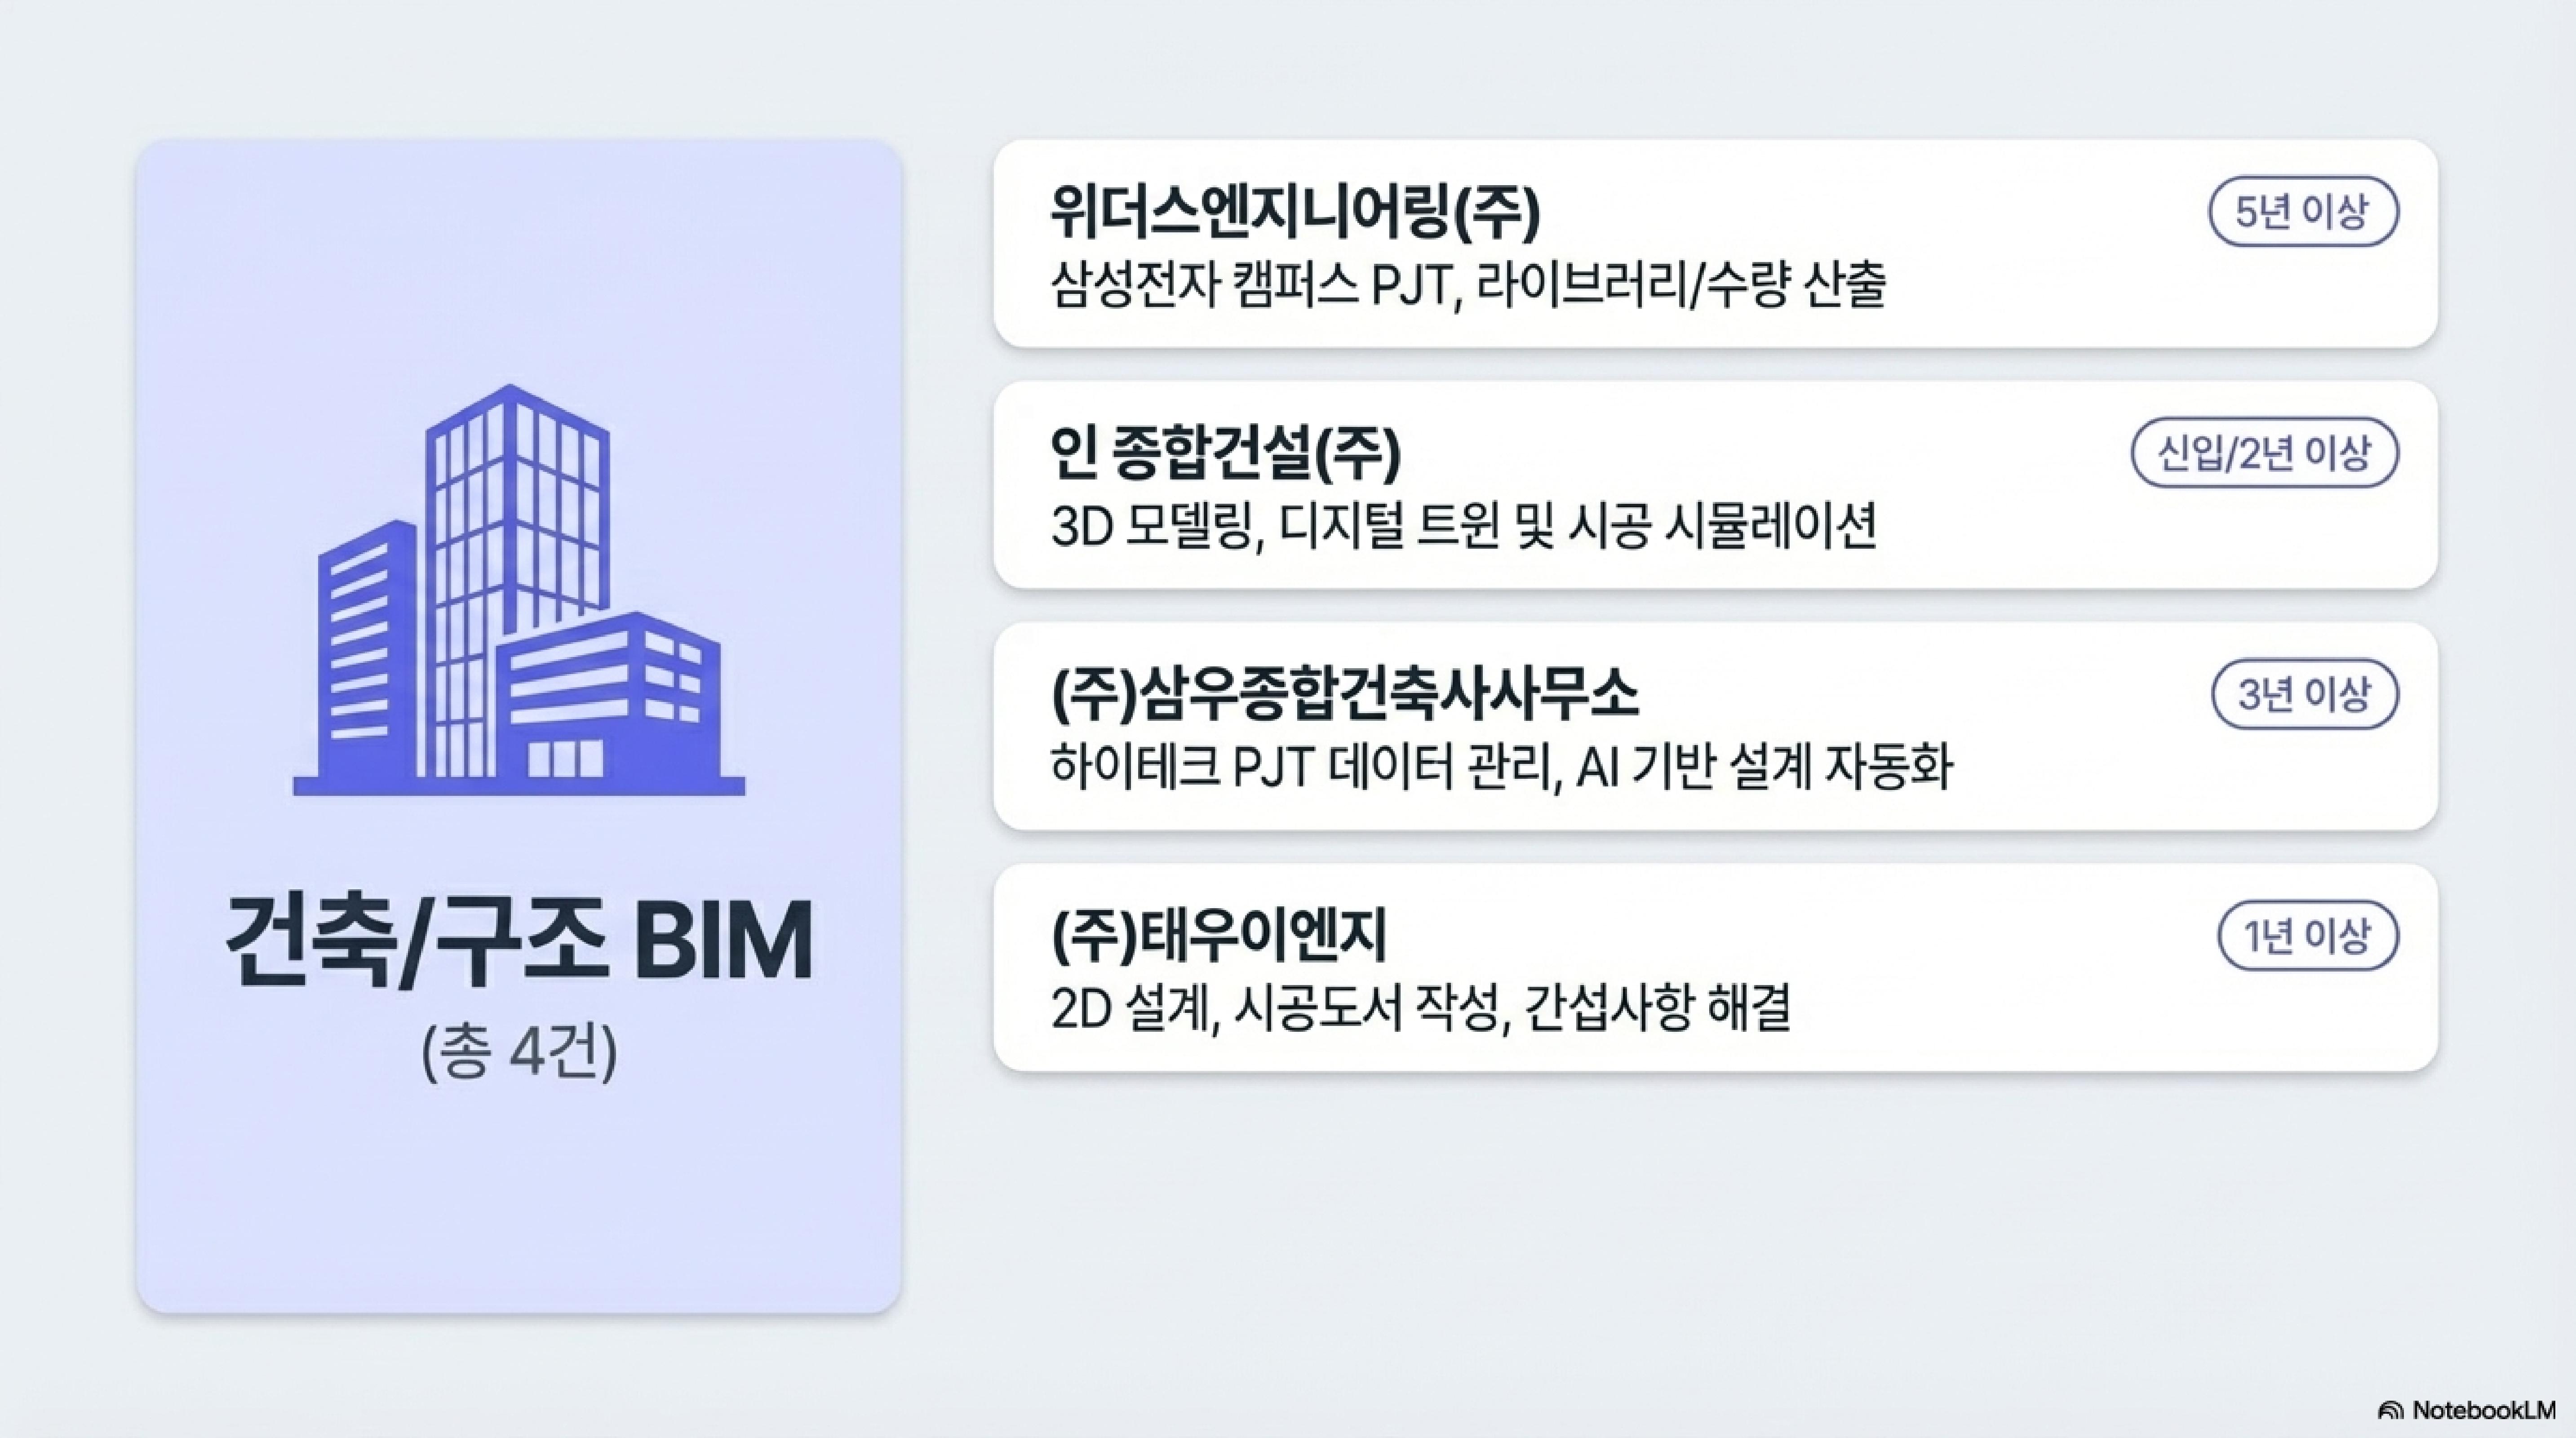
Task: Open the 인 종합건설(주) job card
Action: point(1715,485)
